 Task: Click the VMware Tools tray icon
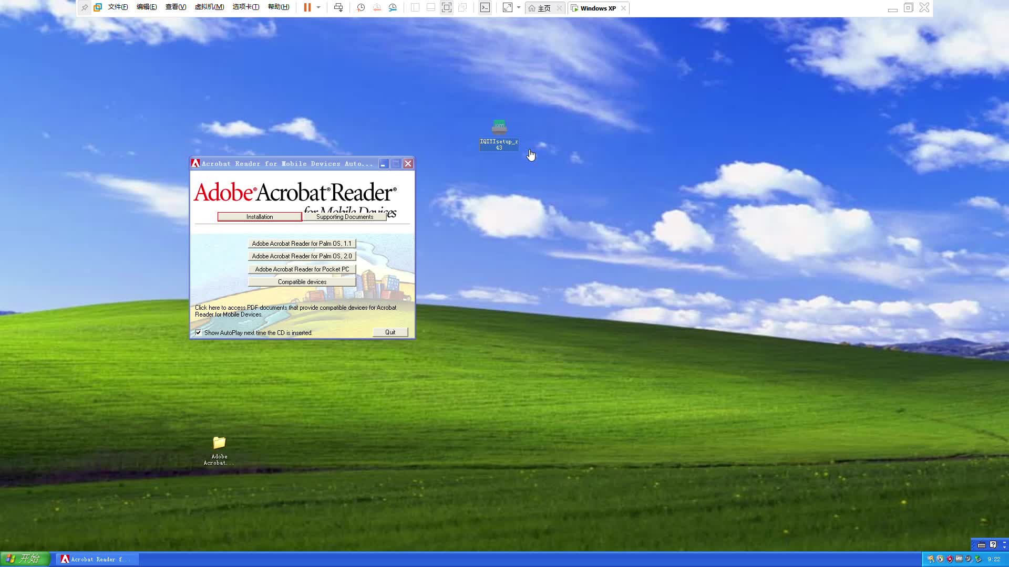(959, 559)
